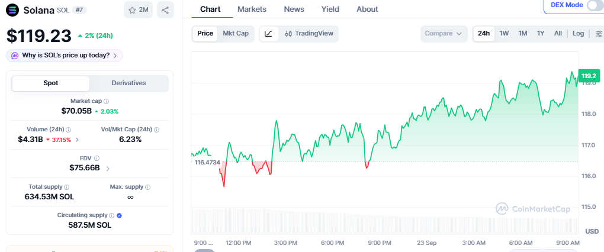Click the 2% (24h) price change
The height and width of the screenshot is (252, 604).
click(95, 35)
